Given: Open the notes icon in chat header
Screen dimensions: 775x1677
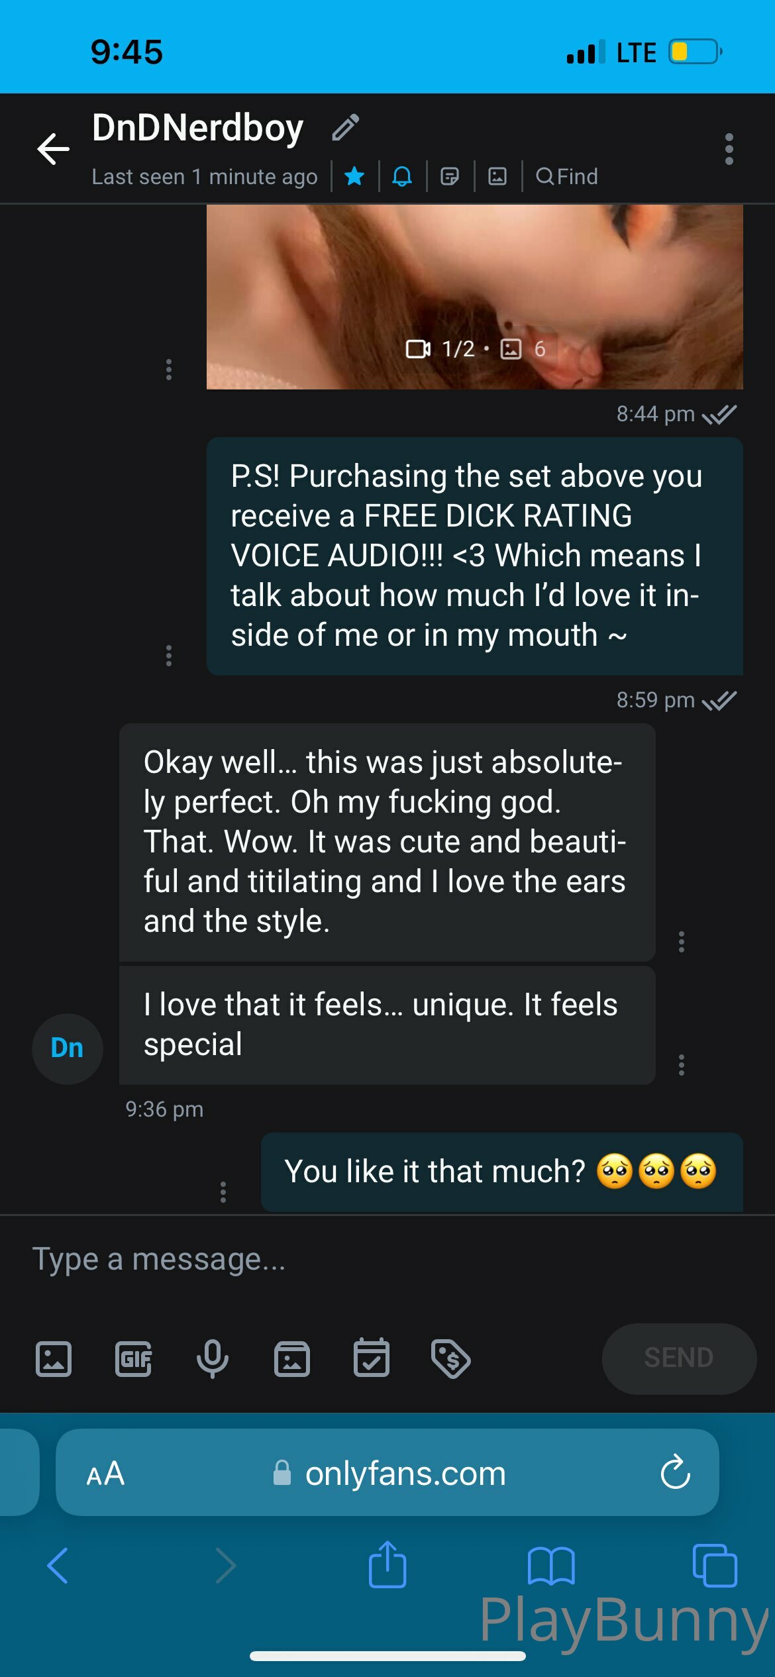Looking at the screenshot, I should coord(450,176).
